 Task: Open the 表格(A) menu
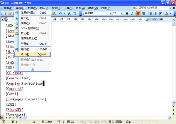[x=80, y=8]
